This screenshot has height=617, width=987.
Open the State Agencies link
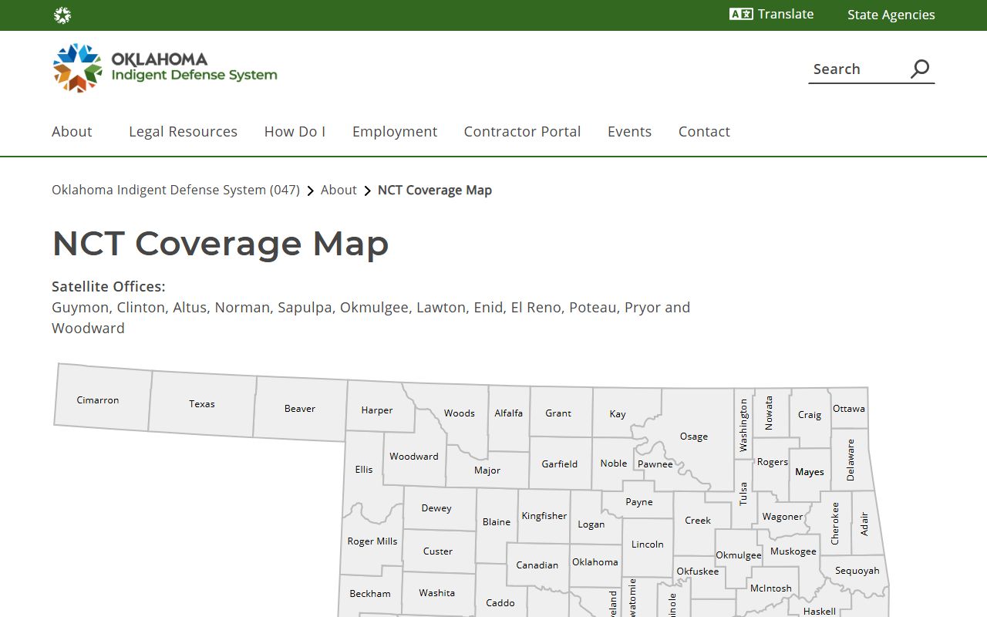pos(891,15)
